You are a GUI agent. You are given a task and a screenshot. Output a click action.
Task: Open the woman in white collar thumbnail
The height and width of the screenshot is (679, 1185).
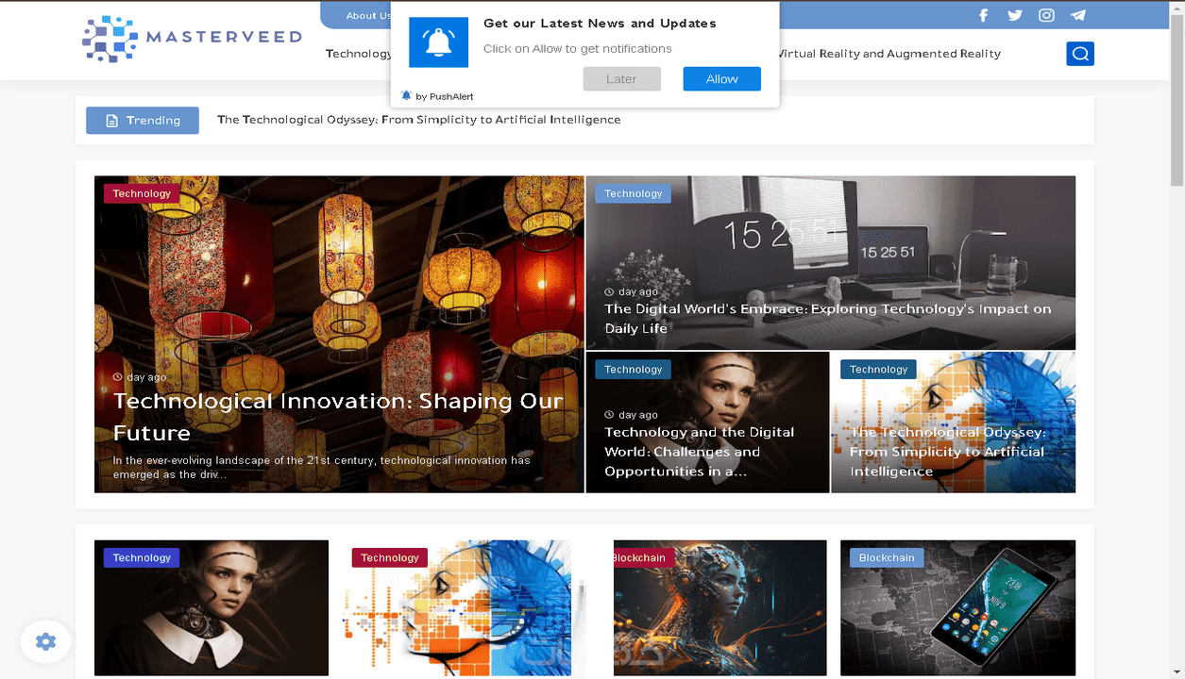click(x=212, y=608)
